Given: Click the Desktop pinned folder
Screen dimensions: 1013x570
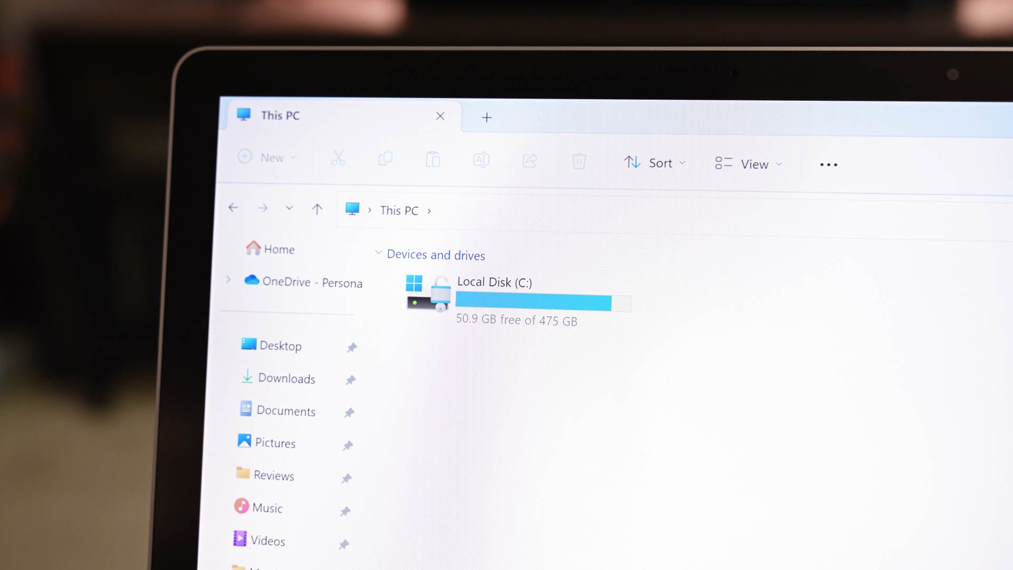Looking at the screenshot, I should pos(279,345).
